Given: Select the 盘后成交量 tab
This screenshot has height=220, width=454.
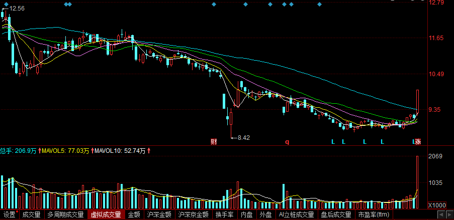Looking at the screenshot, I should coord(336,215).
